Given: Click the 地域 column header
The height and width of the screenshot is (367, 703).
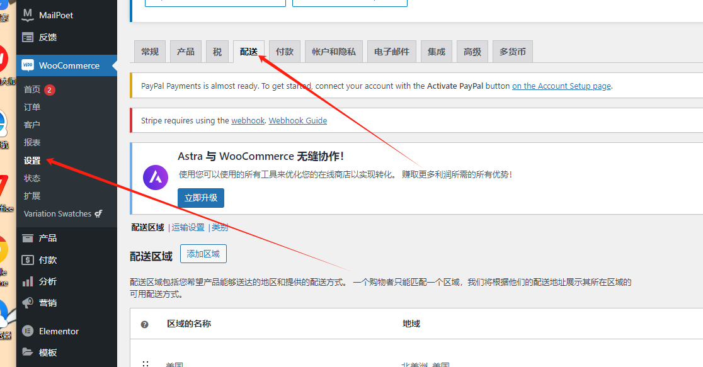Looking at the screenshot, I should click(411, 324).
